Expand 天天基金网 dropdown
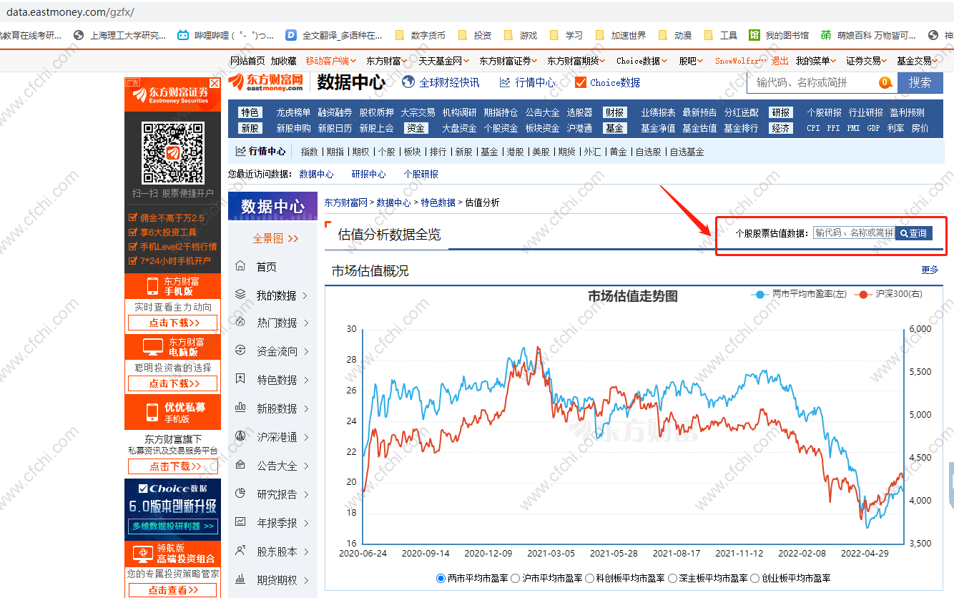Image resolution: width=954 pixels, height=598 pixels. click(443, 61)
